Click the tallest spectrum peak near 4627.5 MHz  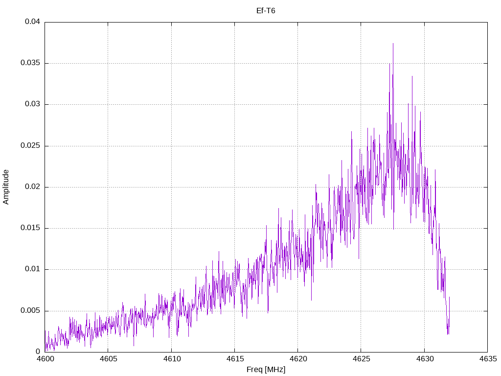pyautogui.click(x=393, y=44)
